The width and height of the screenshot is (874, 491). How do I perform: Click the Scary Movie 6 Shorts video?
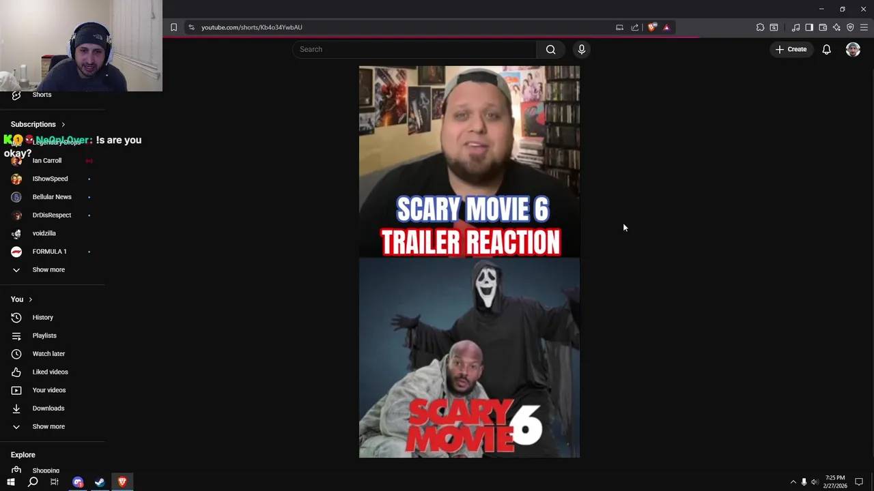click(x=469, y=262)
